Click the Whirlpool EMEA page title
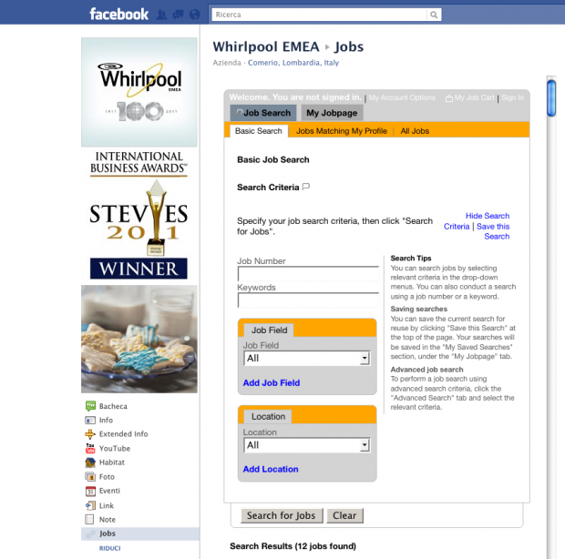This screenshot has width=565, height=559. (x=266, y=46)
